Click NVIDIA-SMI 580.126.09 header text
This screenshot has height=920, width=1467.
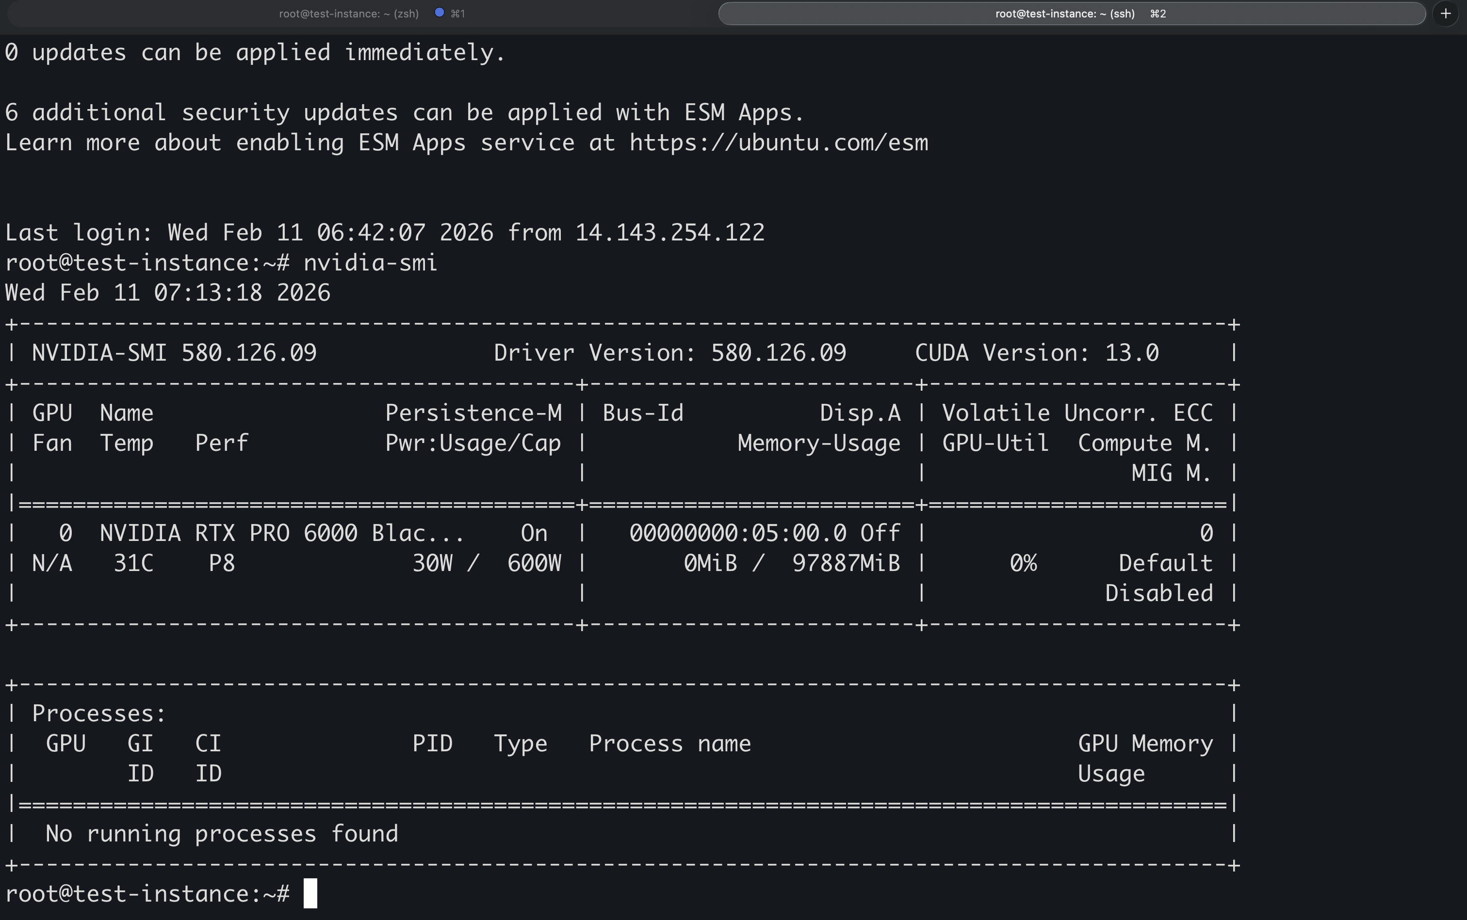(x=174, y=353)
